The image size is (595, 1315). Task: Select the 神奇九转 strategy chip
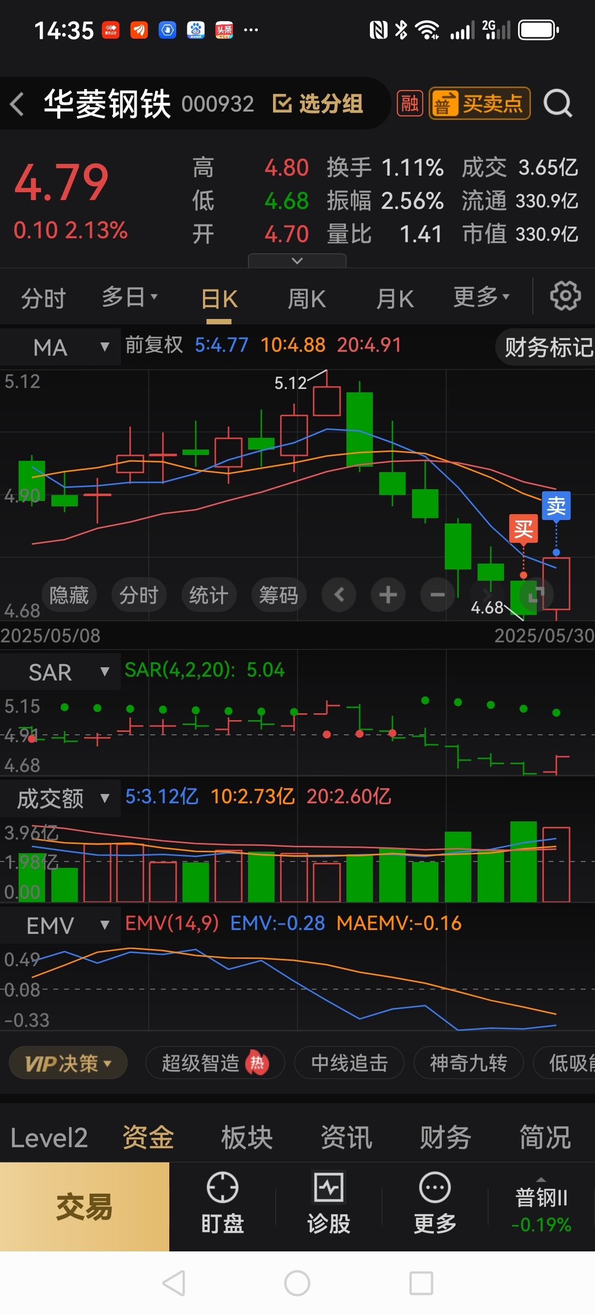click(468, 1063)
